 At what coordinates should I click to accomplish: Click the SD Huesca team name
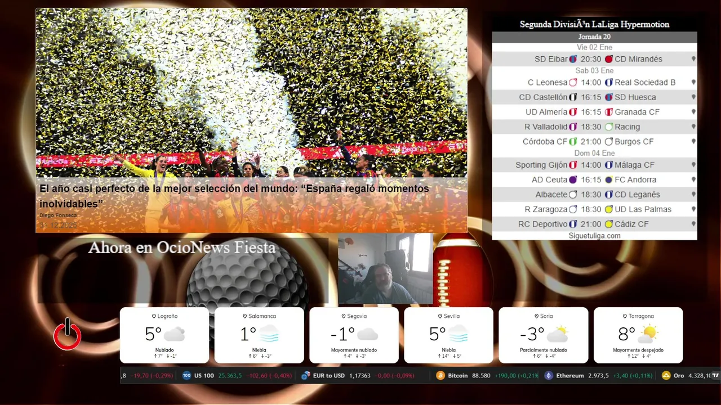pos(635,97)
